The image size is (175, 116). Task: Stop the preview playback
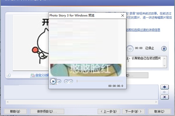pos(59,81)
